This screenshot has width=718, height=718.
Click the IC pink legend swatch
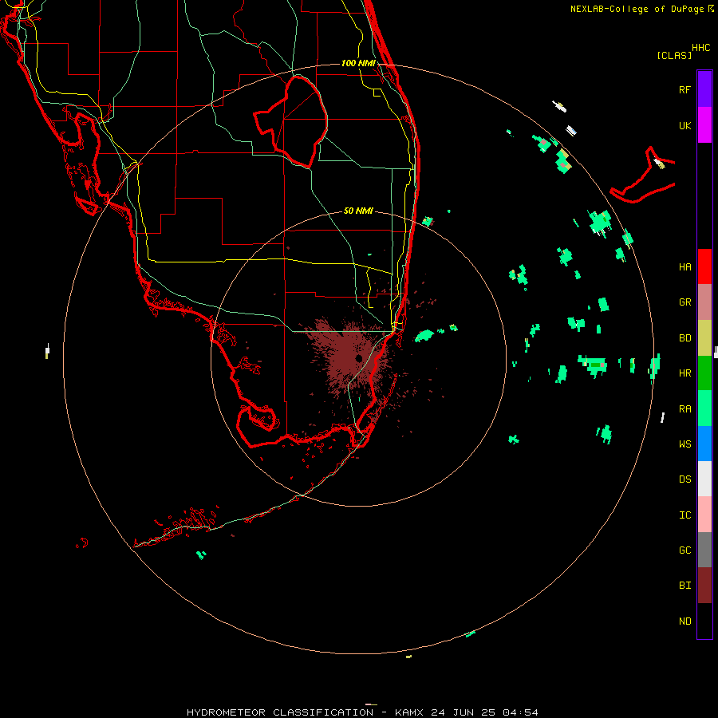click(704, 515)
